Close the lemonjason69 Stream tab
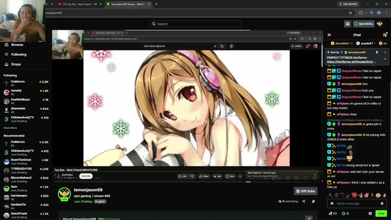 [x=149, y=4]
